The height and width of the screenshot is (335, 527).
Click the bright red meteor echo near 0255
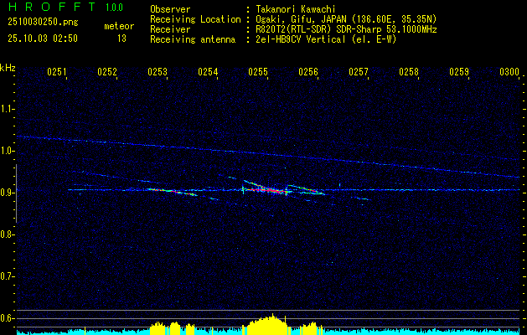click(x=269, y=190)
